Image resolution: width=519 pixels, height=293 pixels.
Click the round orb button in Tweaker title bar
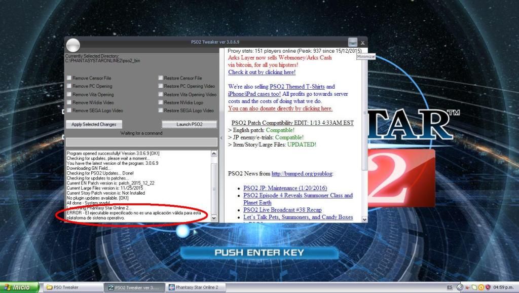pos(73,45)
